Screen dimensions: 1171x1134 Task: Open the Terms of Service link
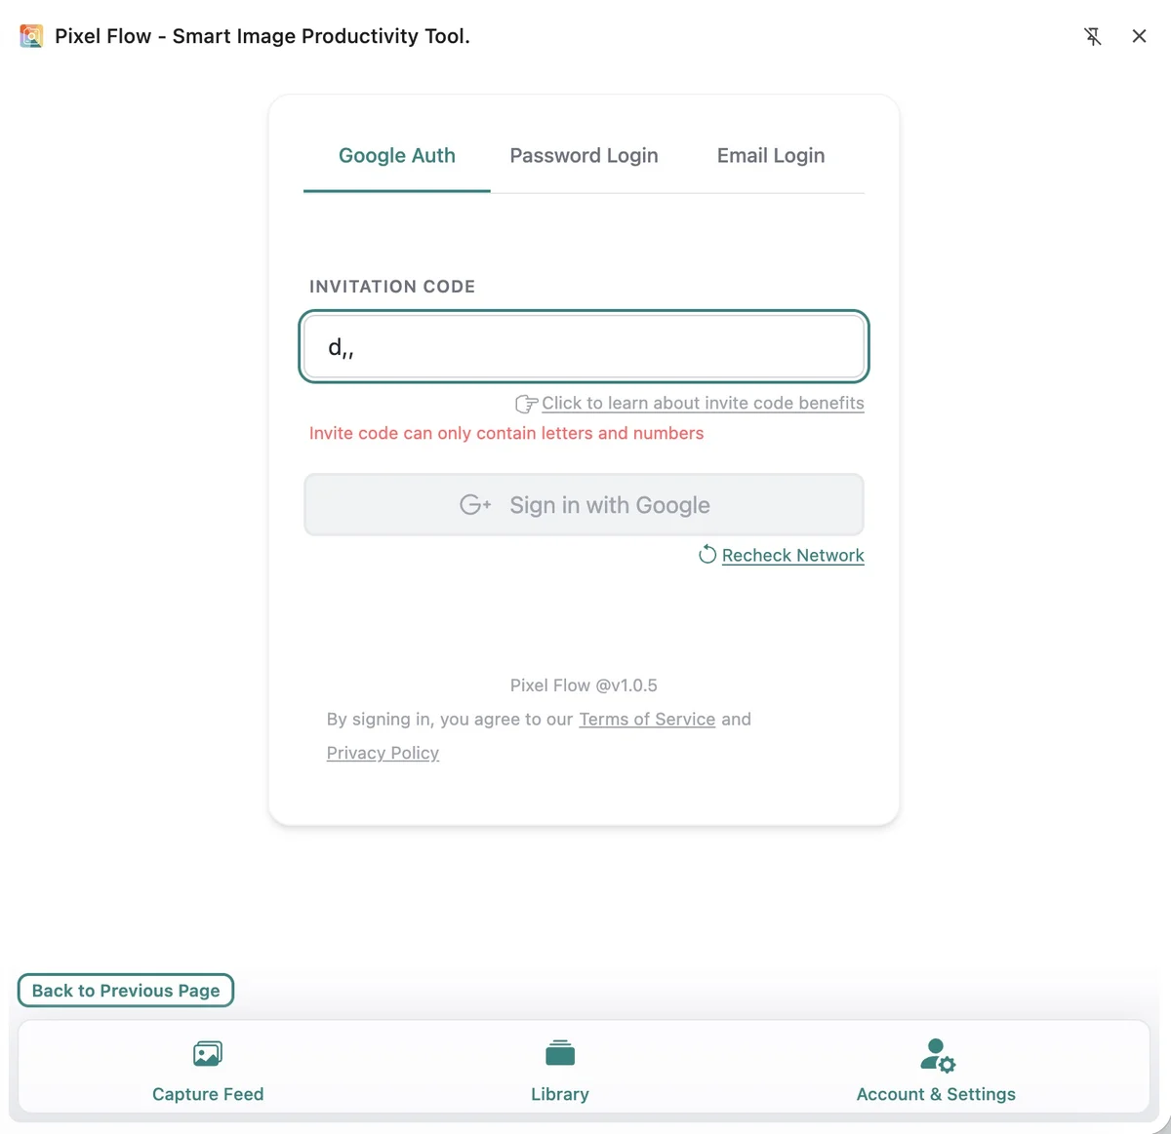pos(647,719)
